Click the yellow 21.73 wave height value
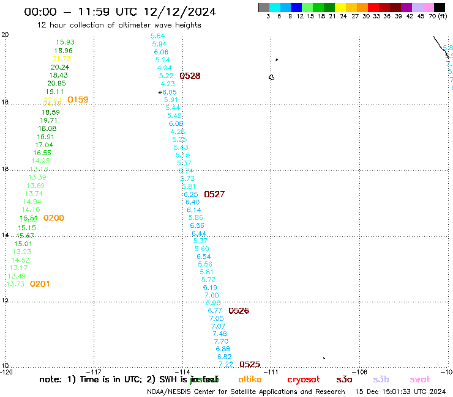This screenshot has height=397, width=453. coord(62,59)
